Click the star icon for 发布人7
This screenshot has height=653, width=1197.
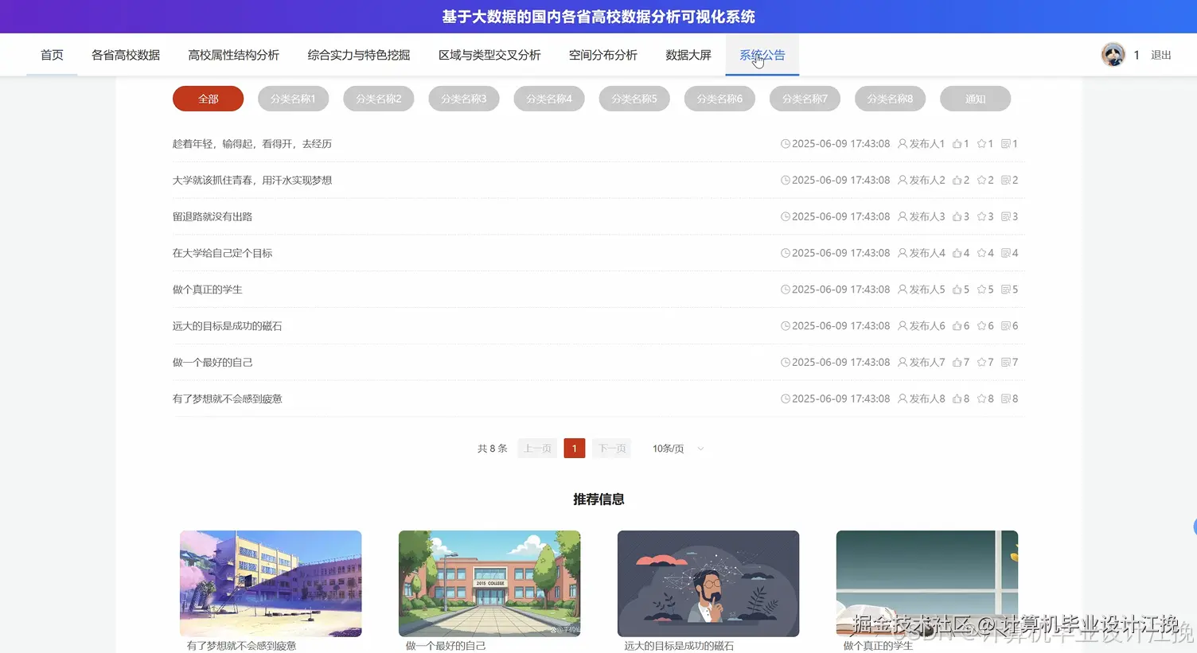[x=981, y=362]
